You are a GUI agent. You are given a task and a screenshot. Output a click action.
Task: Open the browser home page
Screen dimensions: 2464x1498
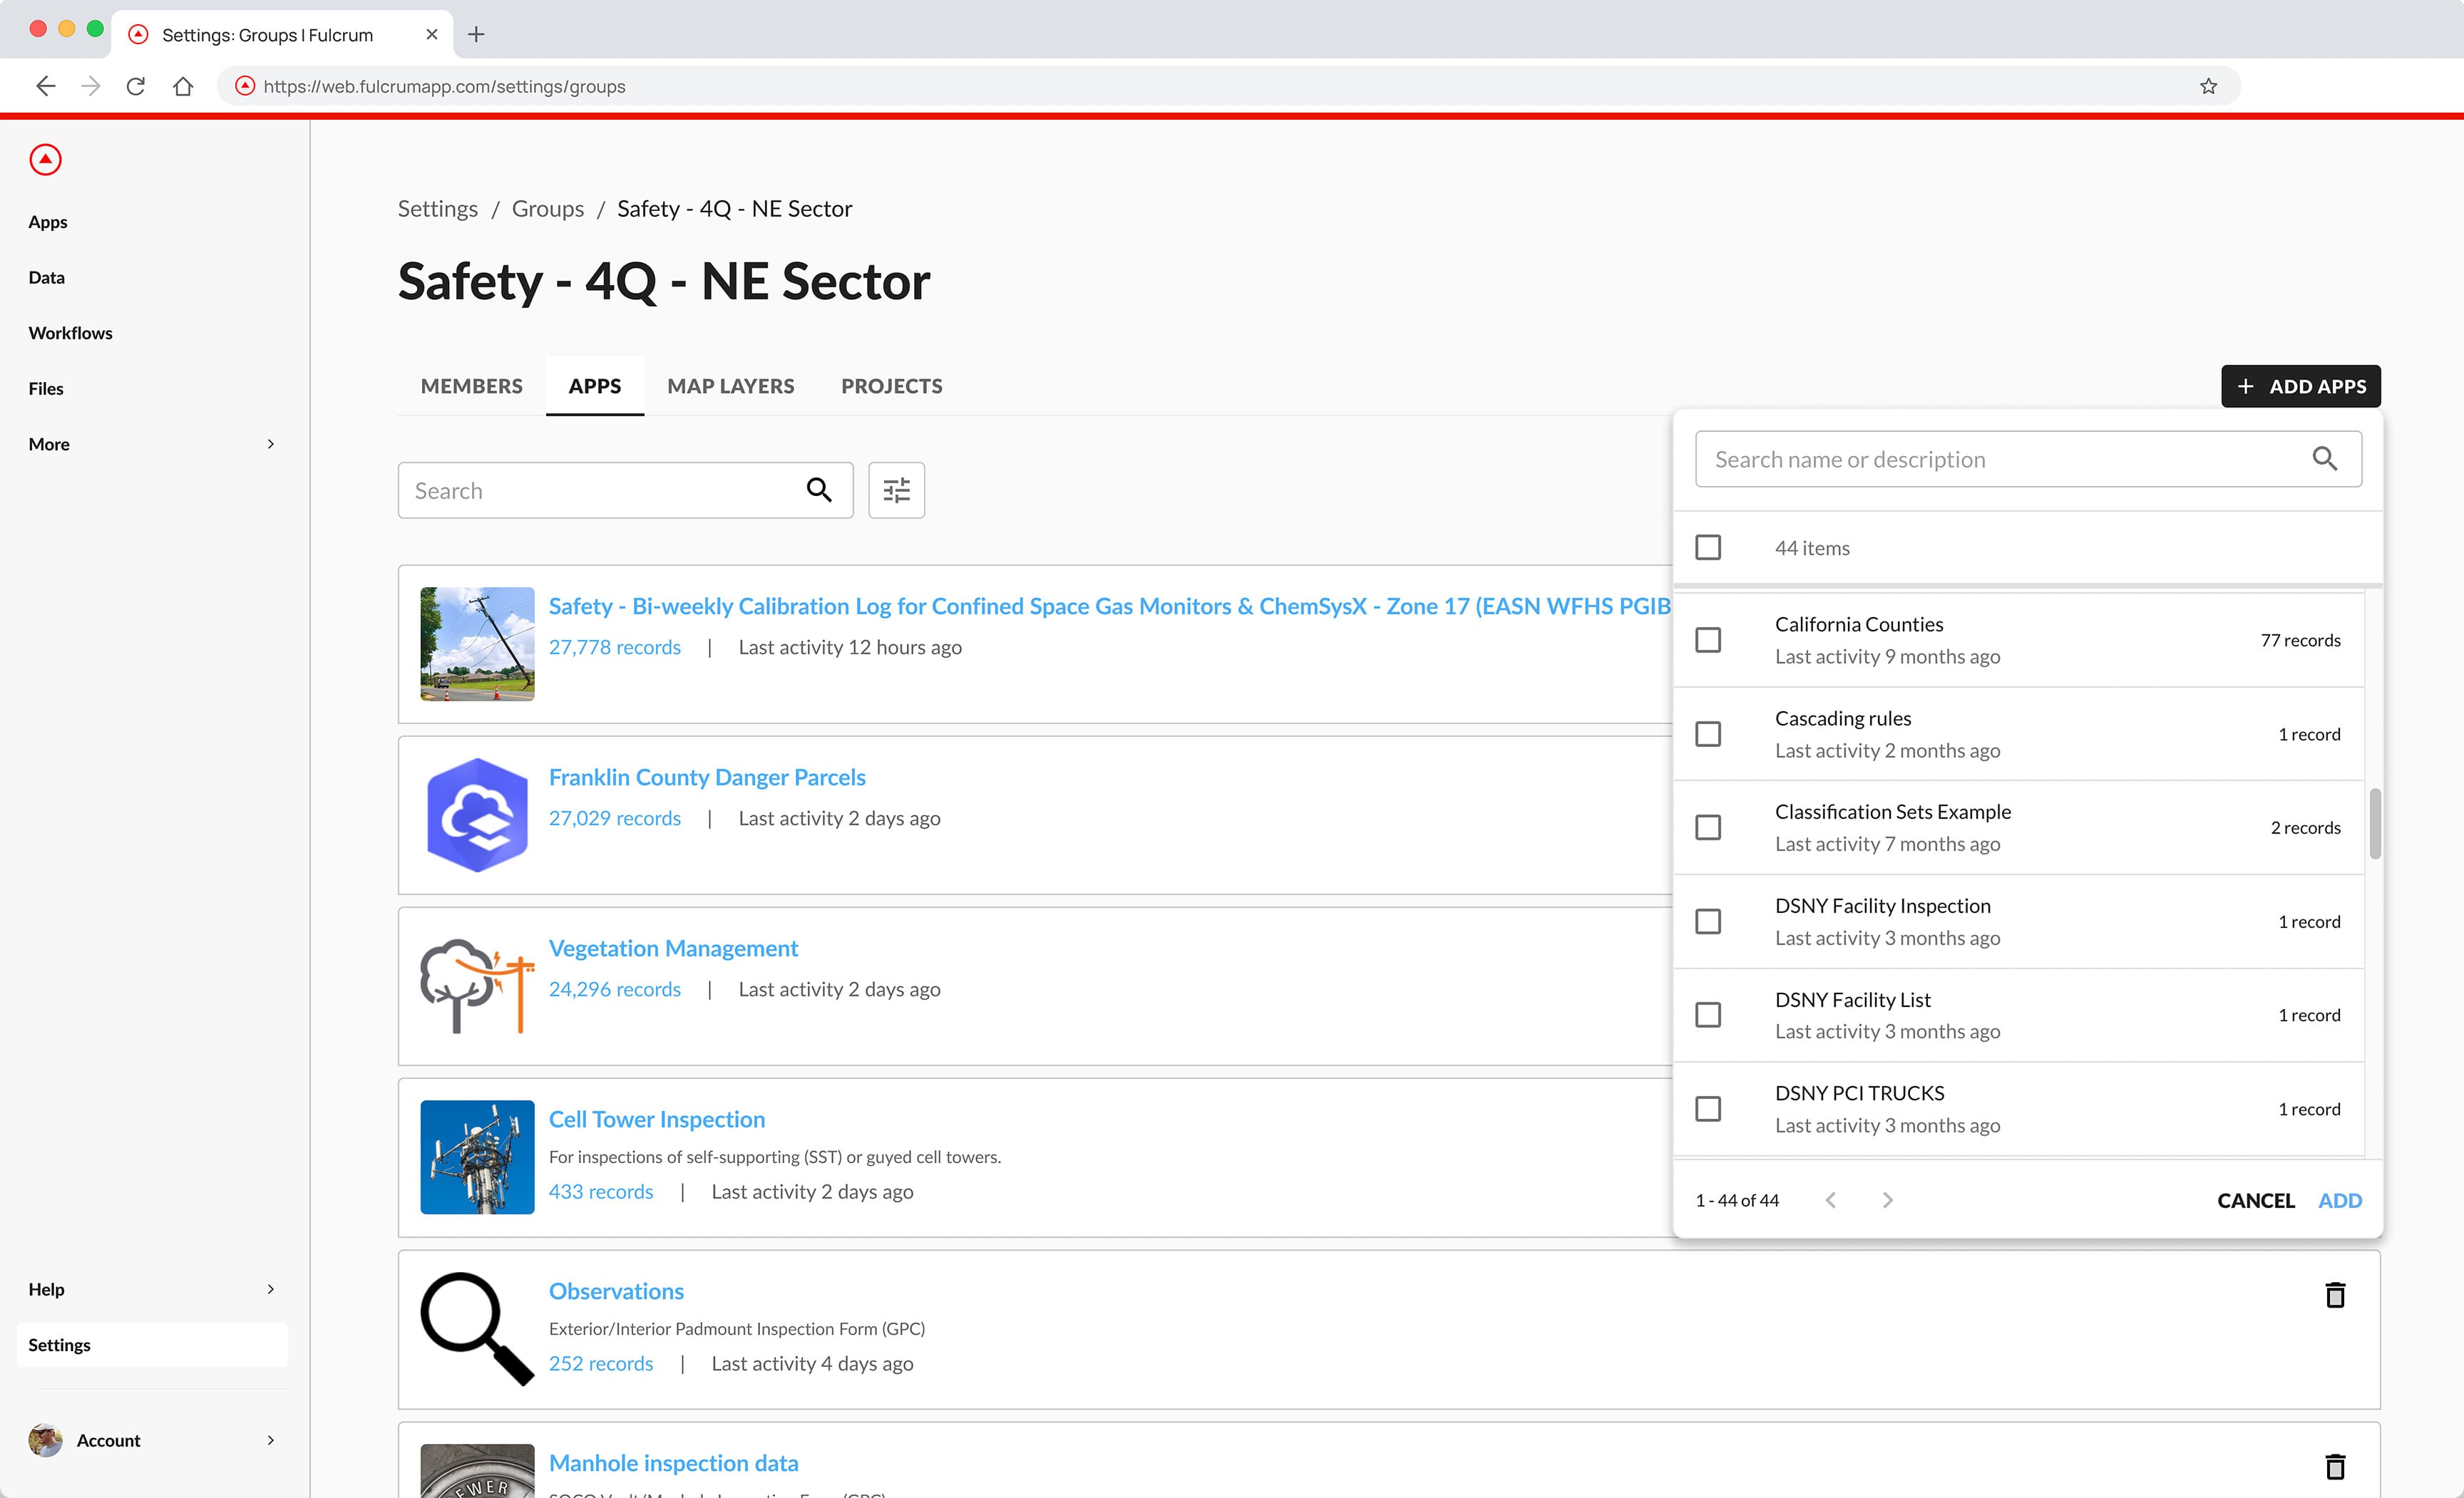(x=182, y=86)
